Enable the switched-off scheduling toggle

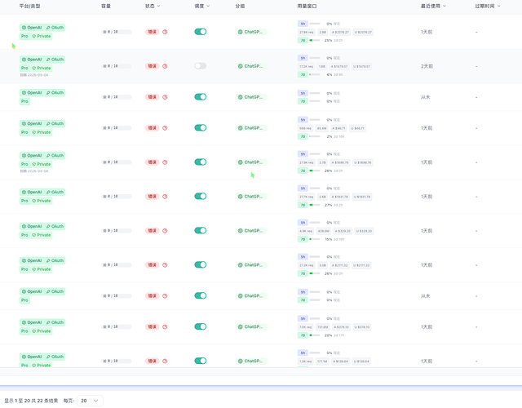[201, 66]
